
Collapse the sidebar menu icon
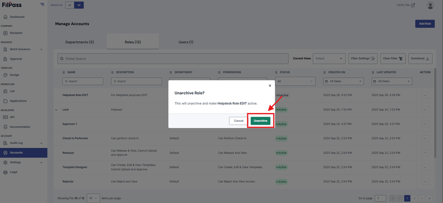(42, 5)
